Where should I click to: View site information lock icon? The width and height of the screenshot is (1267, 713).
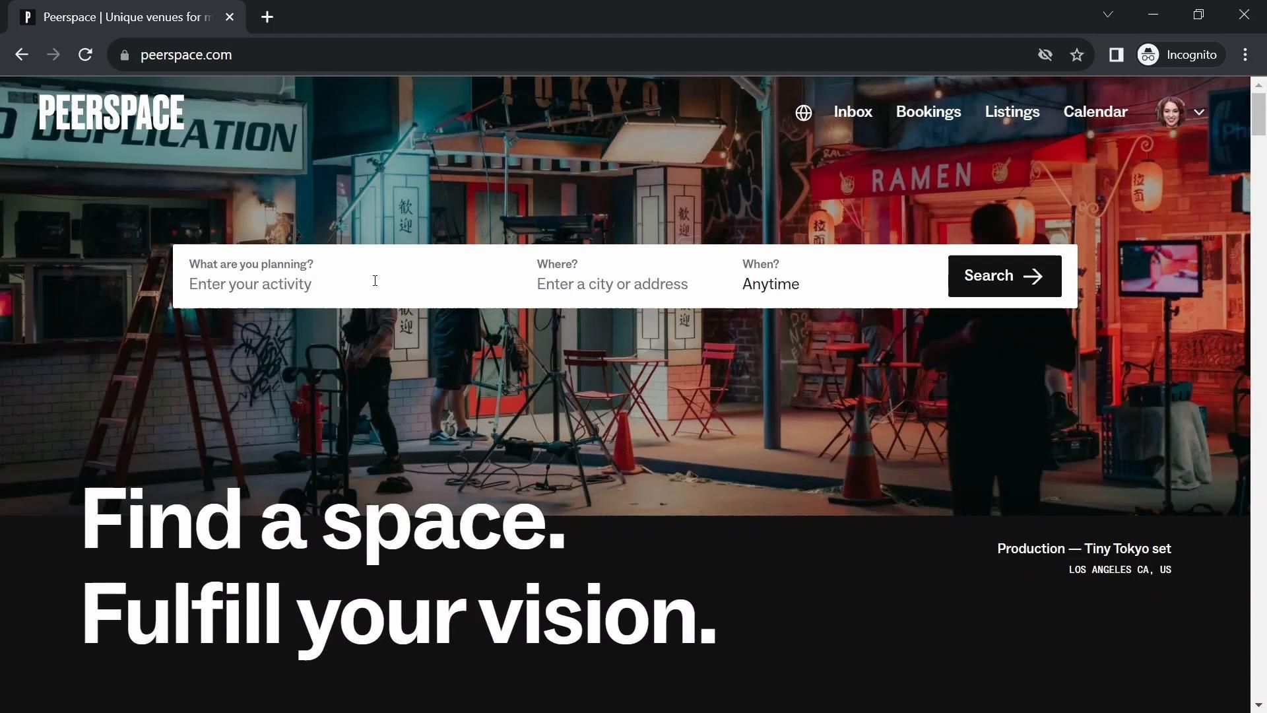click(125, 55)
